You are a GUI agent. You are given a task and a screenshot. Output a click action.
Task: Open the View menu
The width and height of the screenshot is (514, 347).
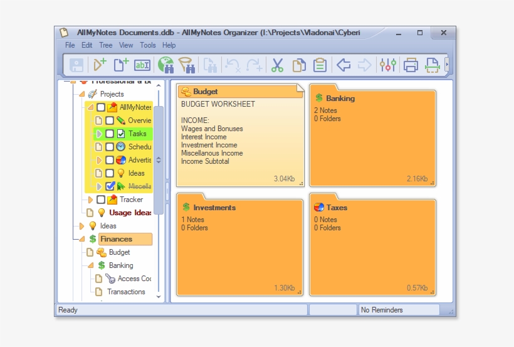pos(126,45)
